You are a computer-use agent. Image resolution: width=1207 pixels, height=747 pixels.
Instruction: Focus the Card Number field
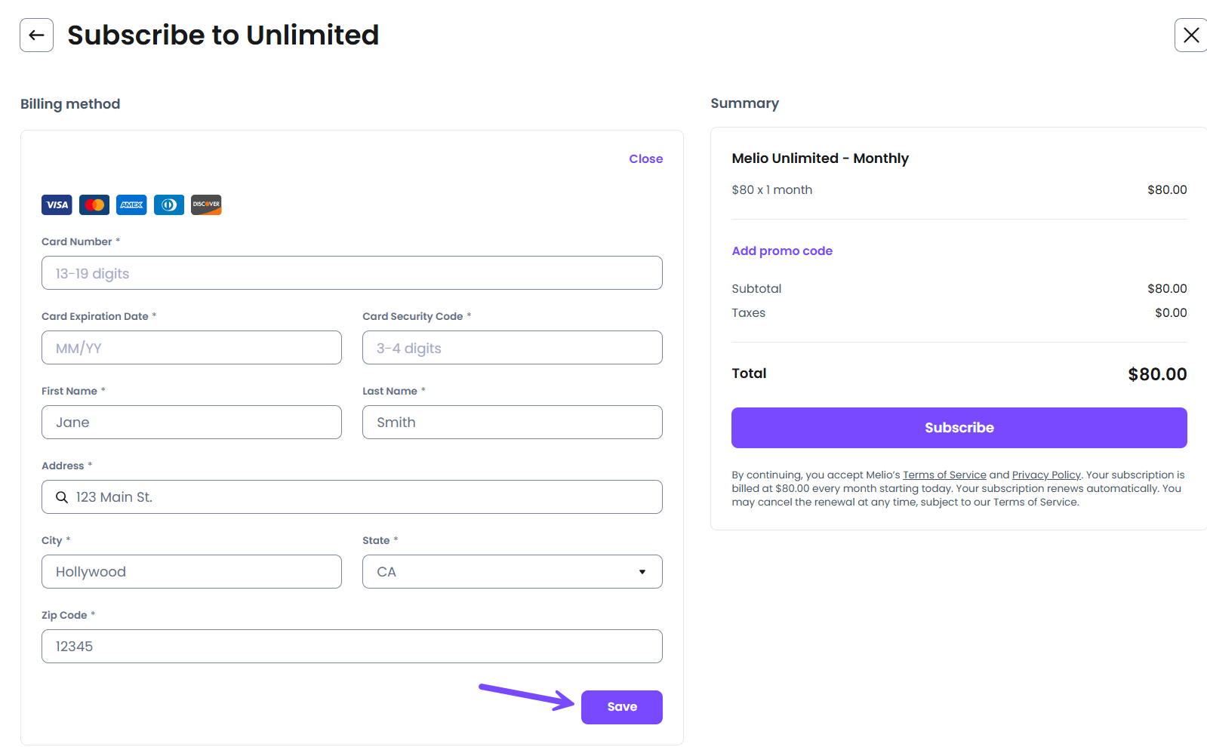(352, 273)
